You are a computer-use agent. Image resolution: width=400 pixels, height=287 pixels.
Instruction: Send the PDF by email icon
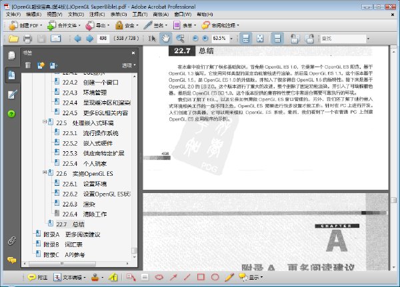pos(55,39)
